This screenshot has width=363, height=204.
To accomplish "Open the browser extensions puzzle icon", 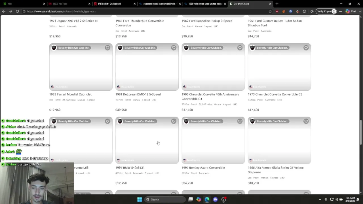I will point(304,11).
